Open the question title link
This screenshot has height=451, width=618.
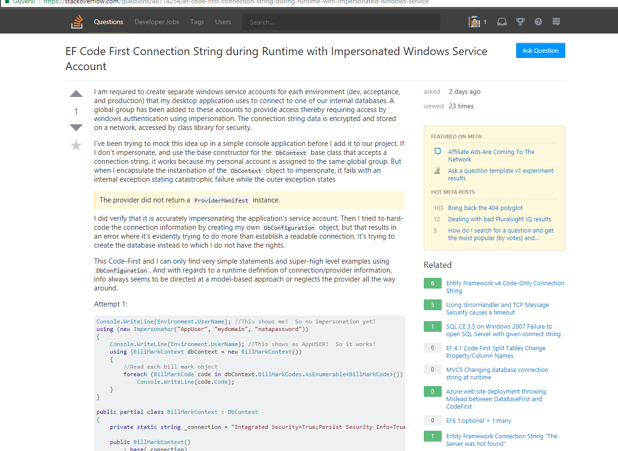[276, 58]
